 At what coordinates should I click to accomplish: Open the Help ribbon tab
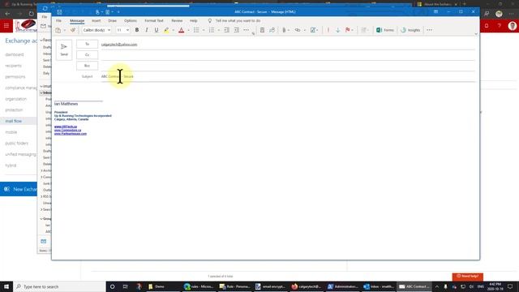click(x=194, y=20)
